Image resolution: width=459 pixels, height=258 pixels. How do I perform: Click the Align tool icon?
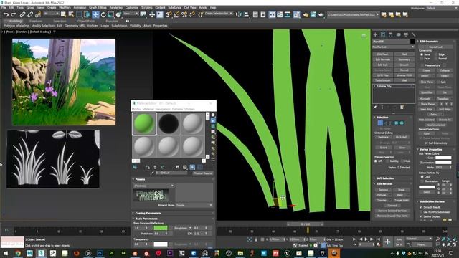point(247,14)
